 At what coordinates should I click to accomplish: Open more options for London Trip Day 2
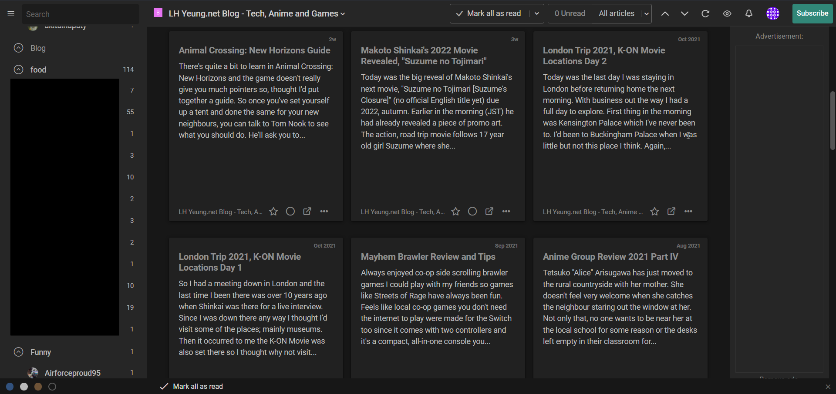click(688, 212)
